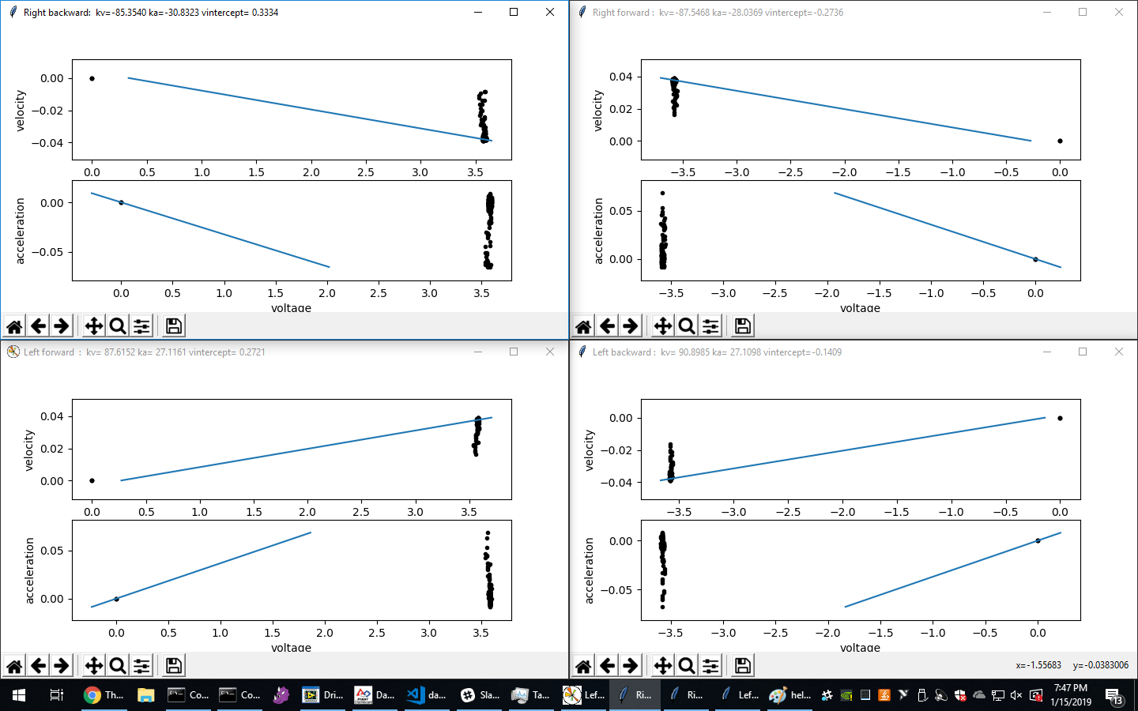Open File Explorer from taskbar
1138x711 pixels.
coord(145,695)
